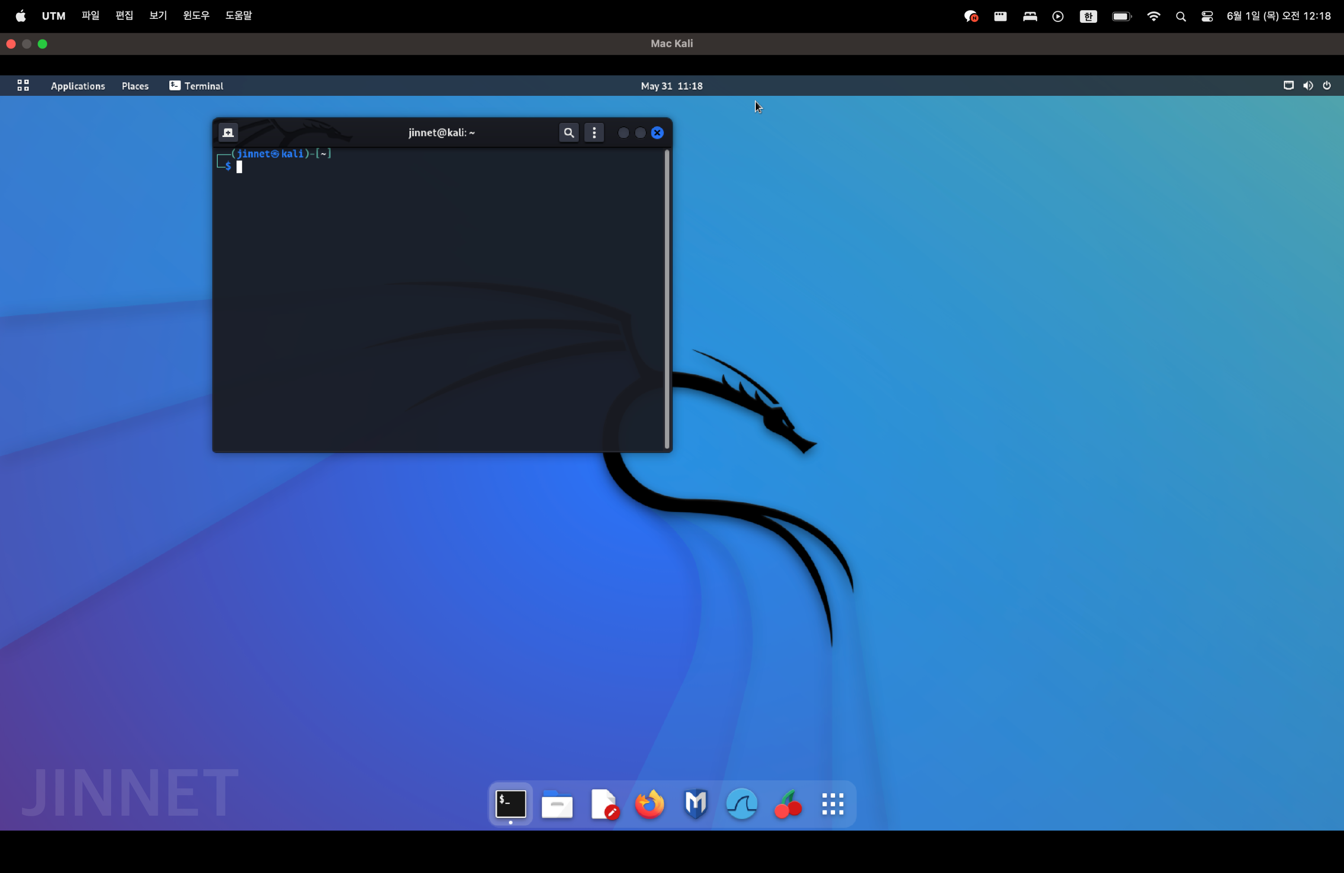Click the terminal search button
Viewport: 1344px width, 873px height.
(x=569, y=133)
